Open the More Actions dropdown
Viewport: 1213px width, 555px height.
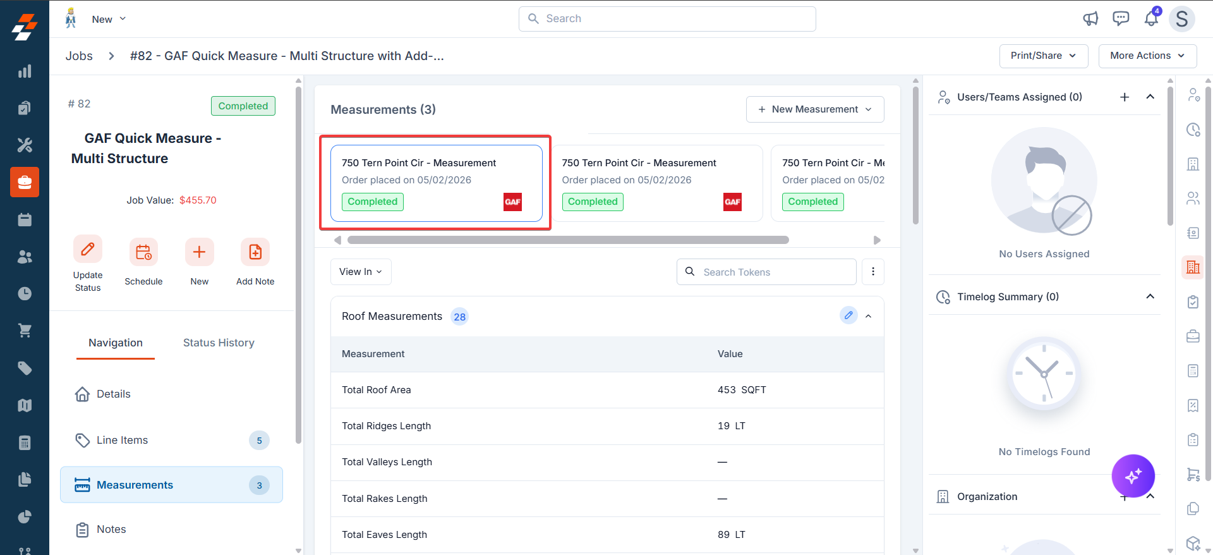click(1147, 56)
